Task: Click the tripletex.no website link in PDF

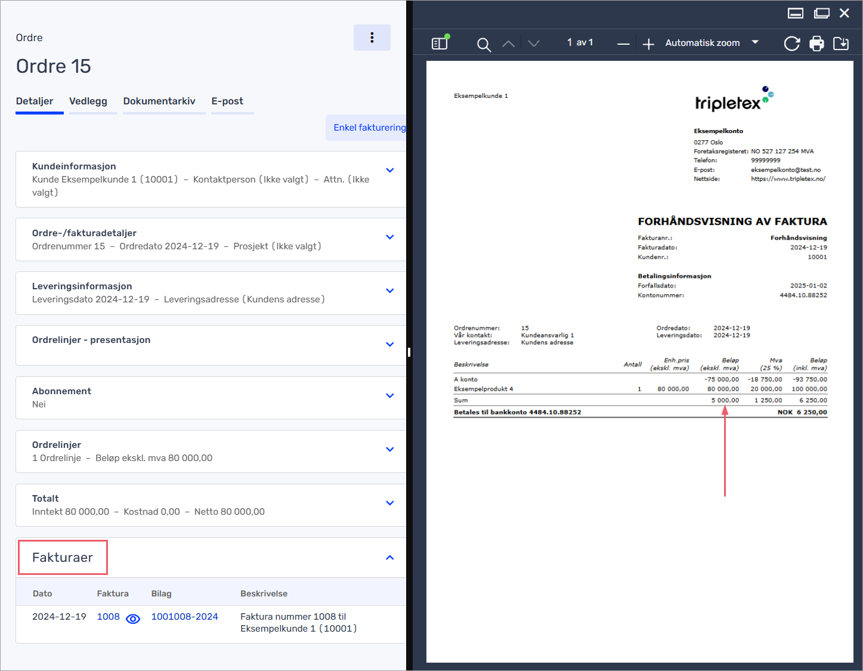Action: pyautogui.click(x=788, y=179)
